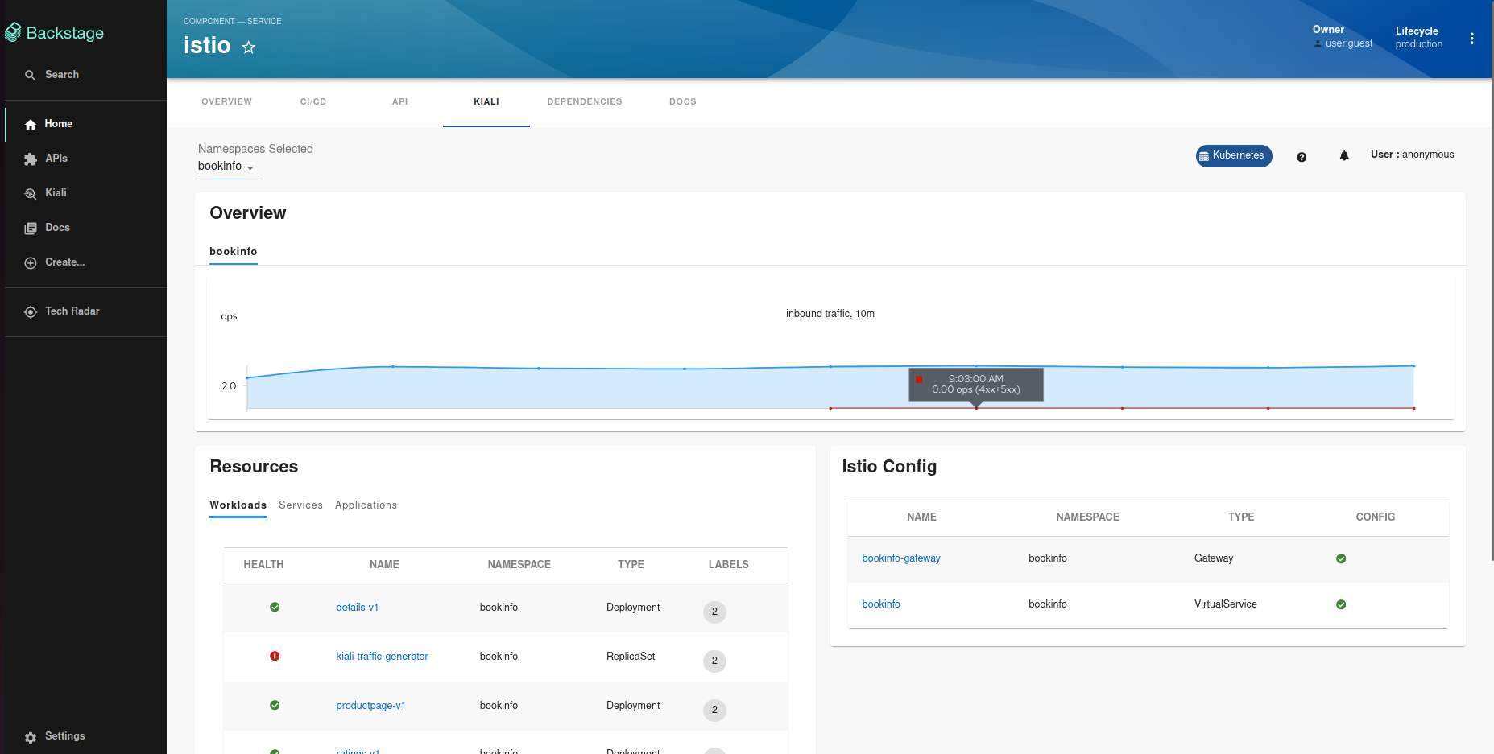Viewport: 1494px width, 754px height.
Task: Open the notifications bell icon
Action: coord(1344,156)
